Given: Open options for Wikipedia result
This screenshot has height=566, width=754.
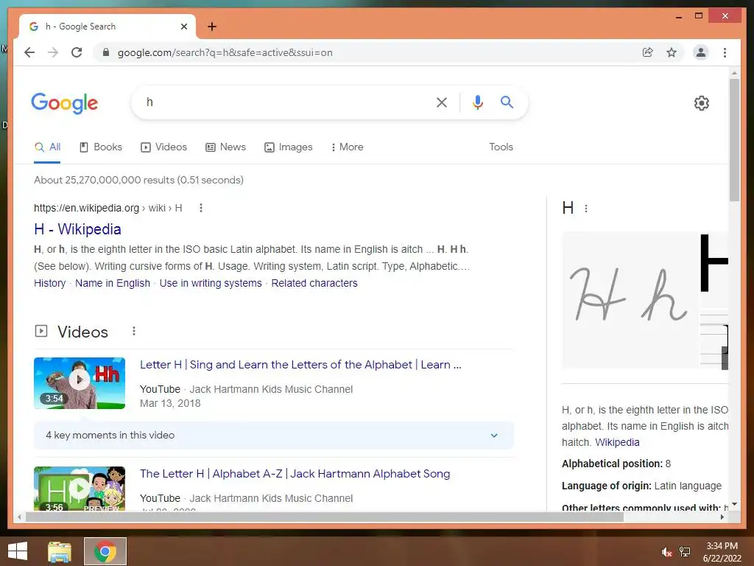Looking at the screenshot, I should tap(201, 208).
